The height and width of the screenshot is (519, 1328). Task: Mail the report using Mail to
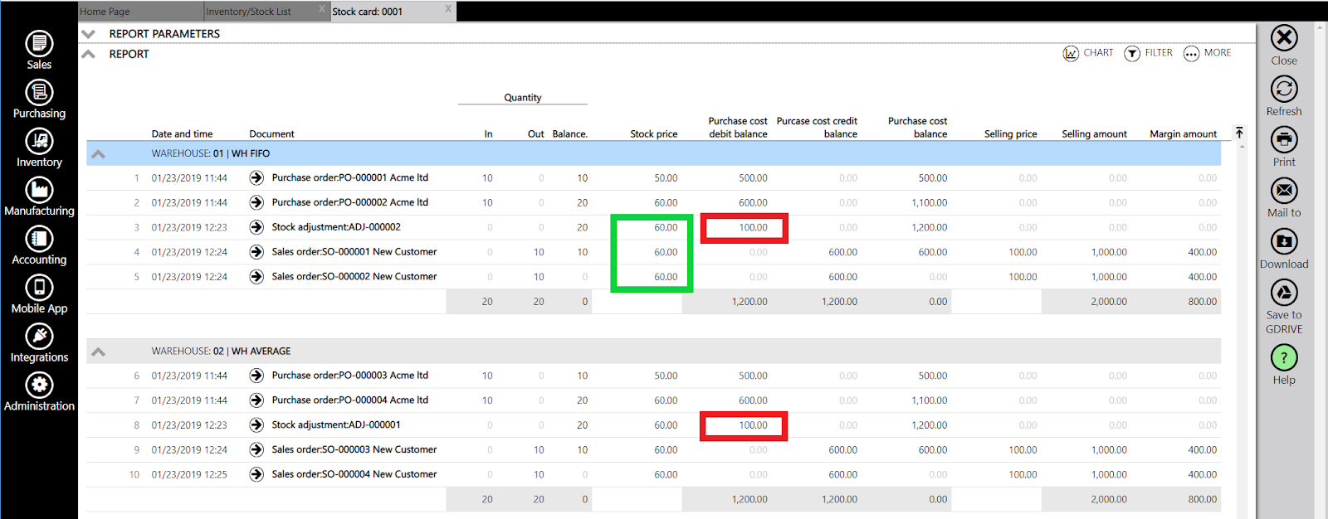1284,197
